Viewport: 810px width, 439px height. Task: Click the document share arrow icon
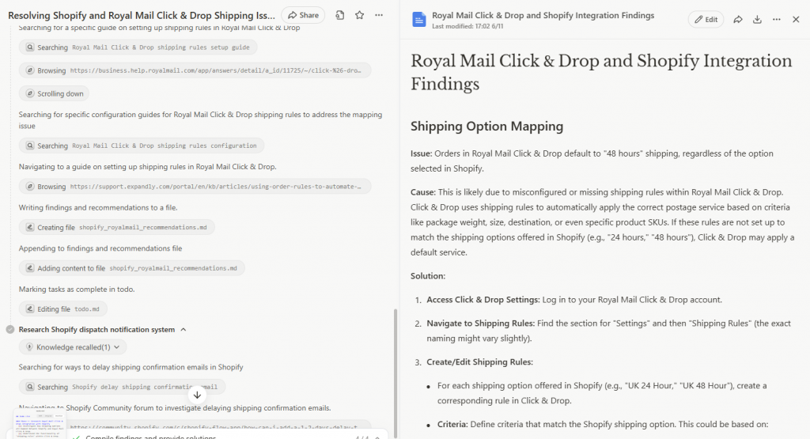(738, 19)
